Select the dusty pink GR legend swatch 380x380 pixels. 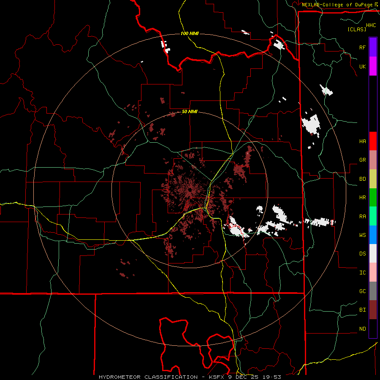pyautogui.click(x=373, y=160)
